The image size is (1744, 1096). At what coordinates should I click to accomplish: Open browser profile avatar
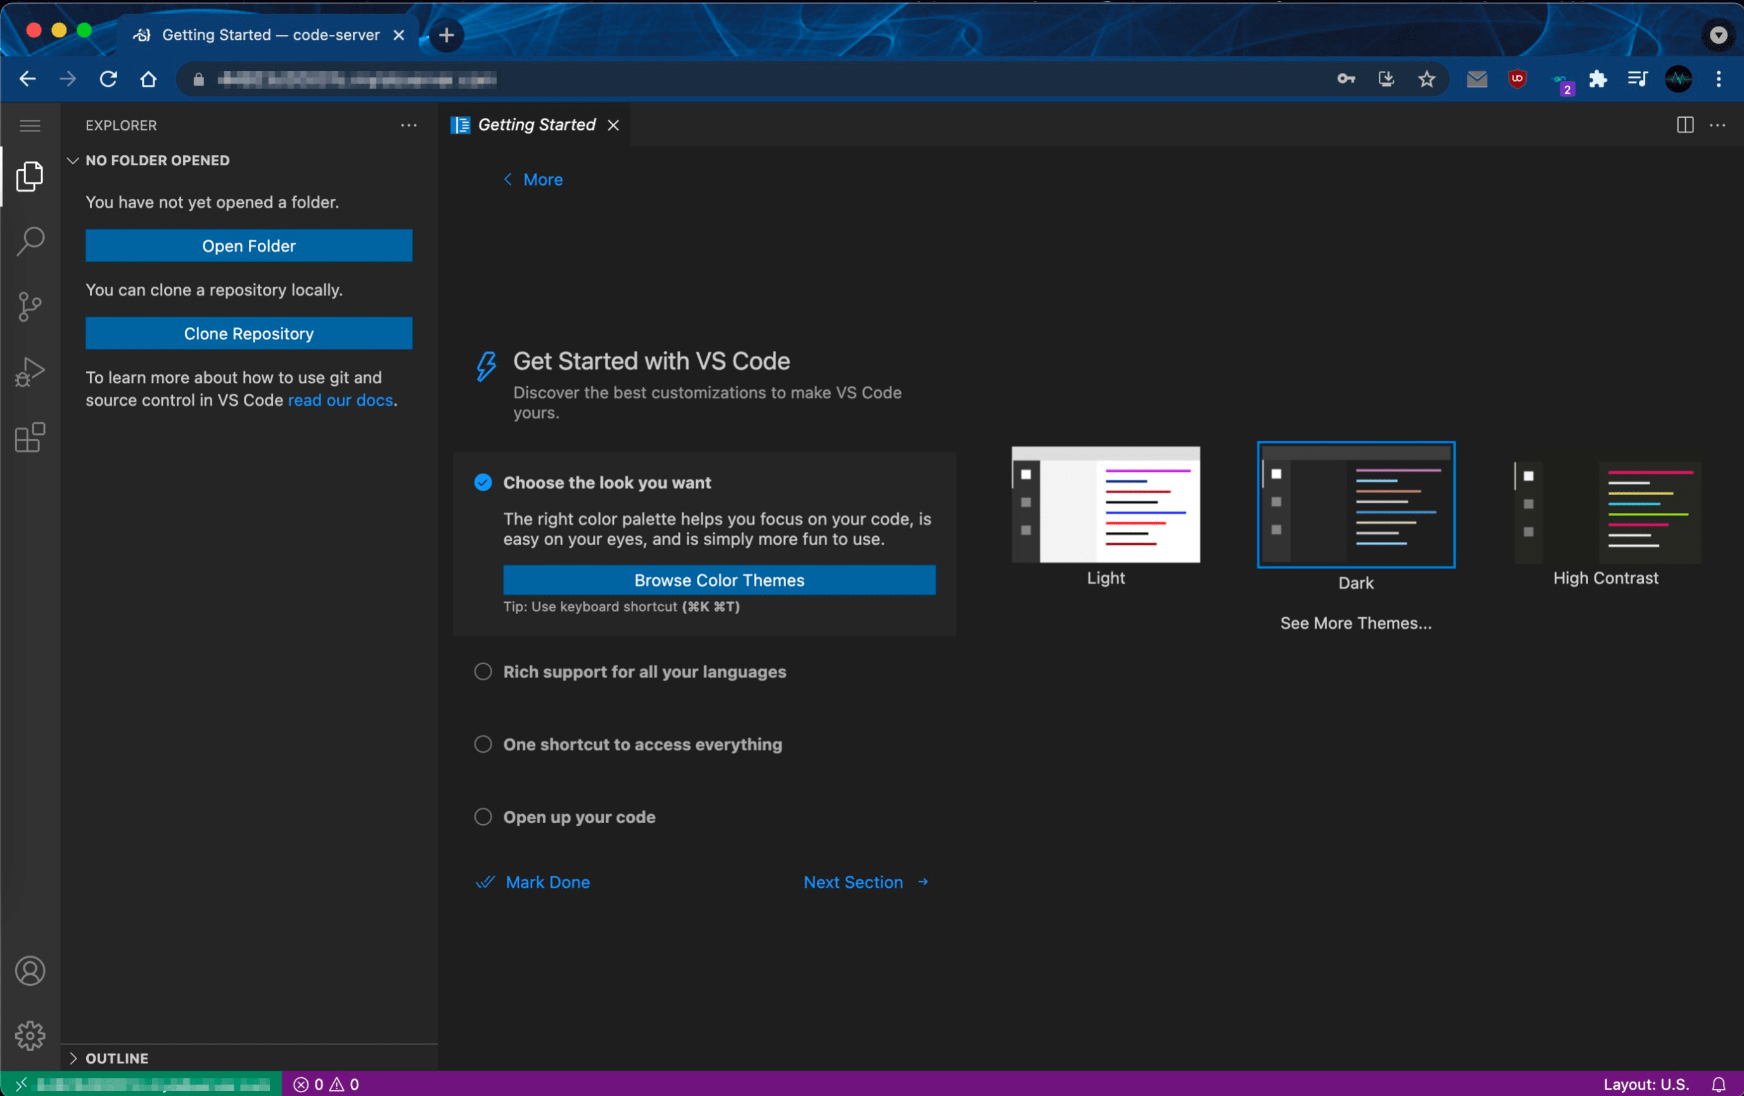pyautogui.click(x=1678, y=79)
